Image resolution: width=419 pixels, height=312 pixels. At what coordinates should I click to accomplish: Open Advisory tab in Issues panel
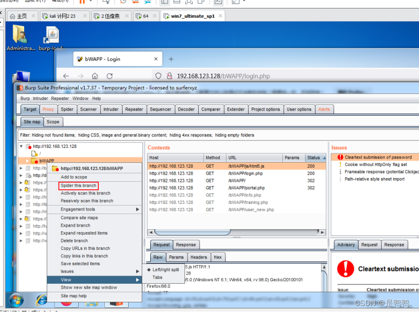(x=346, y=245)
